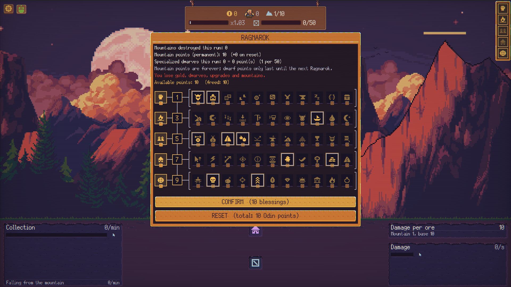Click the RAGNAROK title bar
This screenshot has height=287, width=511.
pyautogui.click(x=255, y=38)
